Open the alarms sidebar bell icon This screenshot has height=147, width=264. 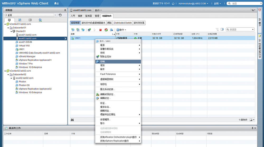pos(260,10)
